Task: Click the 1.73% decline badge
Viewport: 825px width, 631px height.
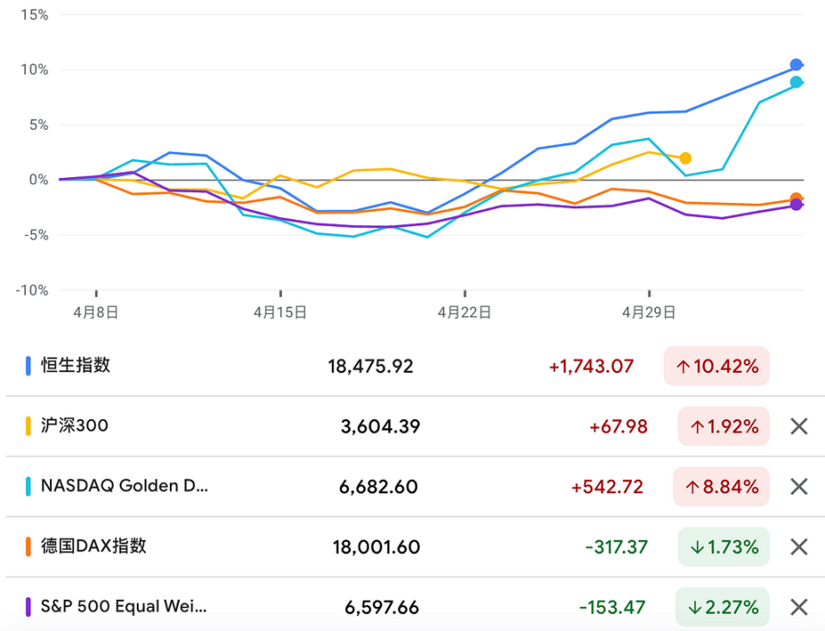Action: (x=724, y=547)
